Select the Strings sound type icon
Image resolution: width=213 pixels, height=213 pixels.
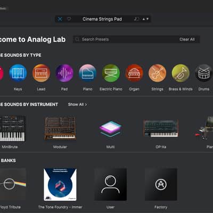157,73
